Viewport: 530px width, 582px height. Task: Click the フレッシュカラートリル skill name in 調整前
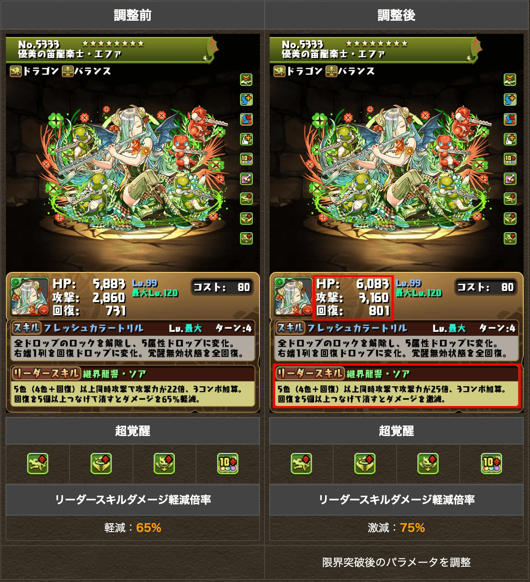pyautogui.click(x=94, y=328)
